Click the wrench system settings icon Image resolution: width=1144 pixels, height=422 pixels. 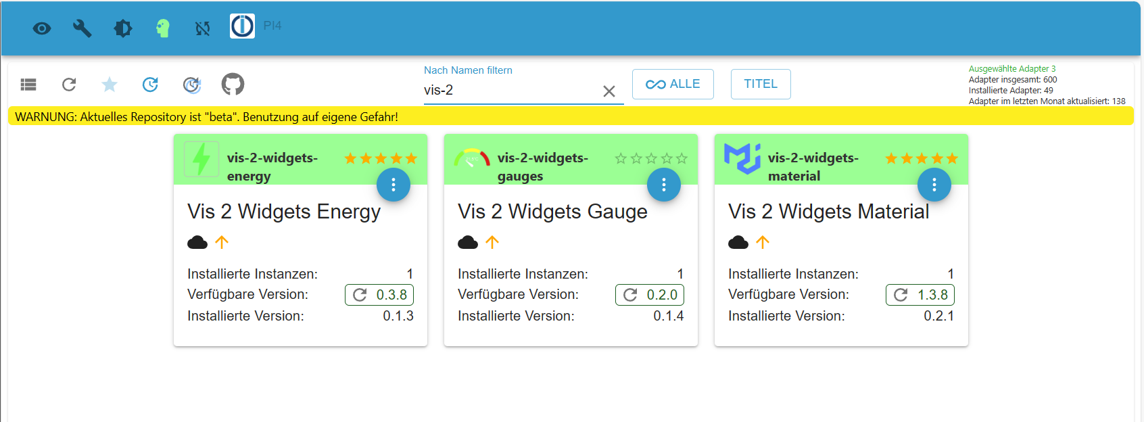point(82,28)
